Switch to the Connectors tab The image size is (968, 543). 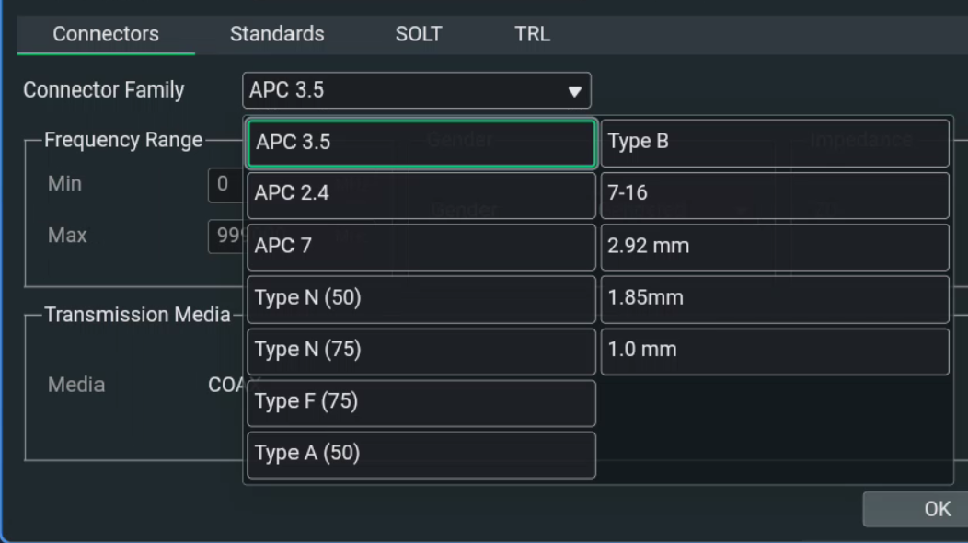click(106, 34)
